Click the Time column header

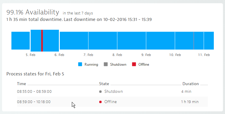pyautogui.click(x=21, y=84)
